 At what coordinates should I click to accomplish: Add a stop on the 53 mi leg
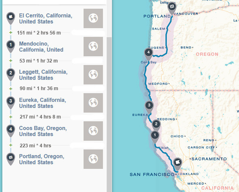click(x=11, y=60)
